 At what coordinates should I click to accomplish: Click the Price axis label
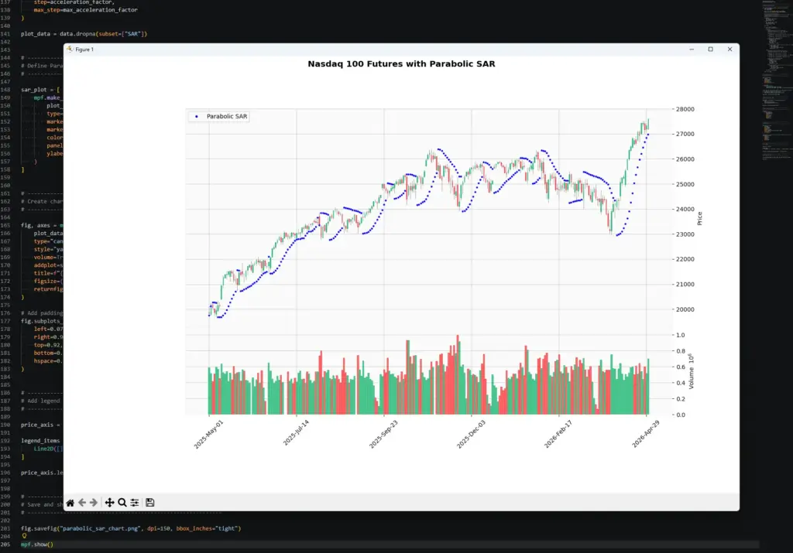(700, 218)
